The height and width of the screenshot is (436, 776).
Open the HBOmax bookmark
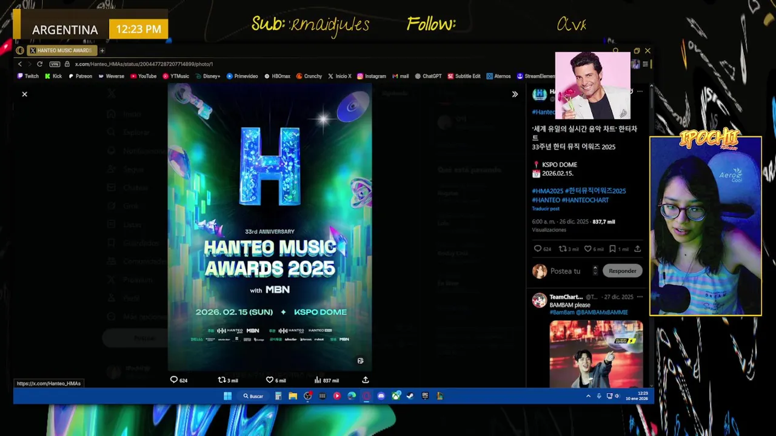click(278, 76)
